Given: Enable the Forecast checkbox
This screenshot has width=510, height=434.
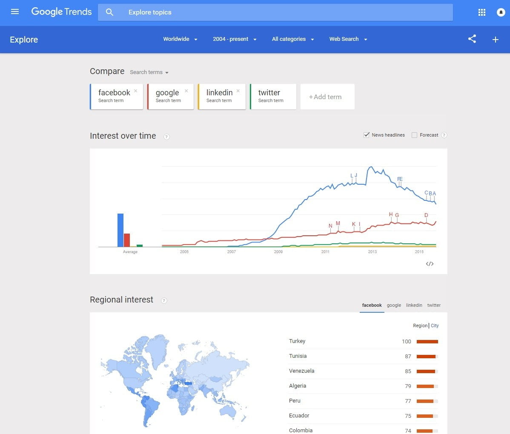Looking at the screenshot, I should coord(414,135).
